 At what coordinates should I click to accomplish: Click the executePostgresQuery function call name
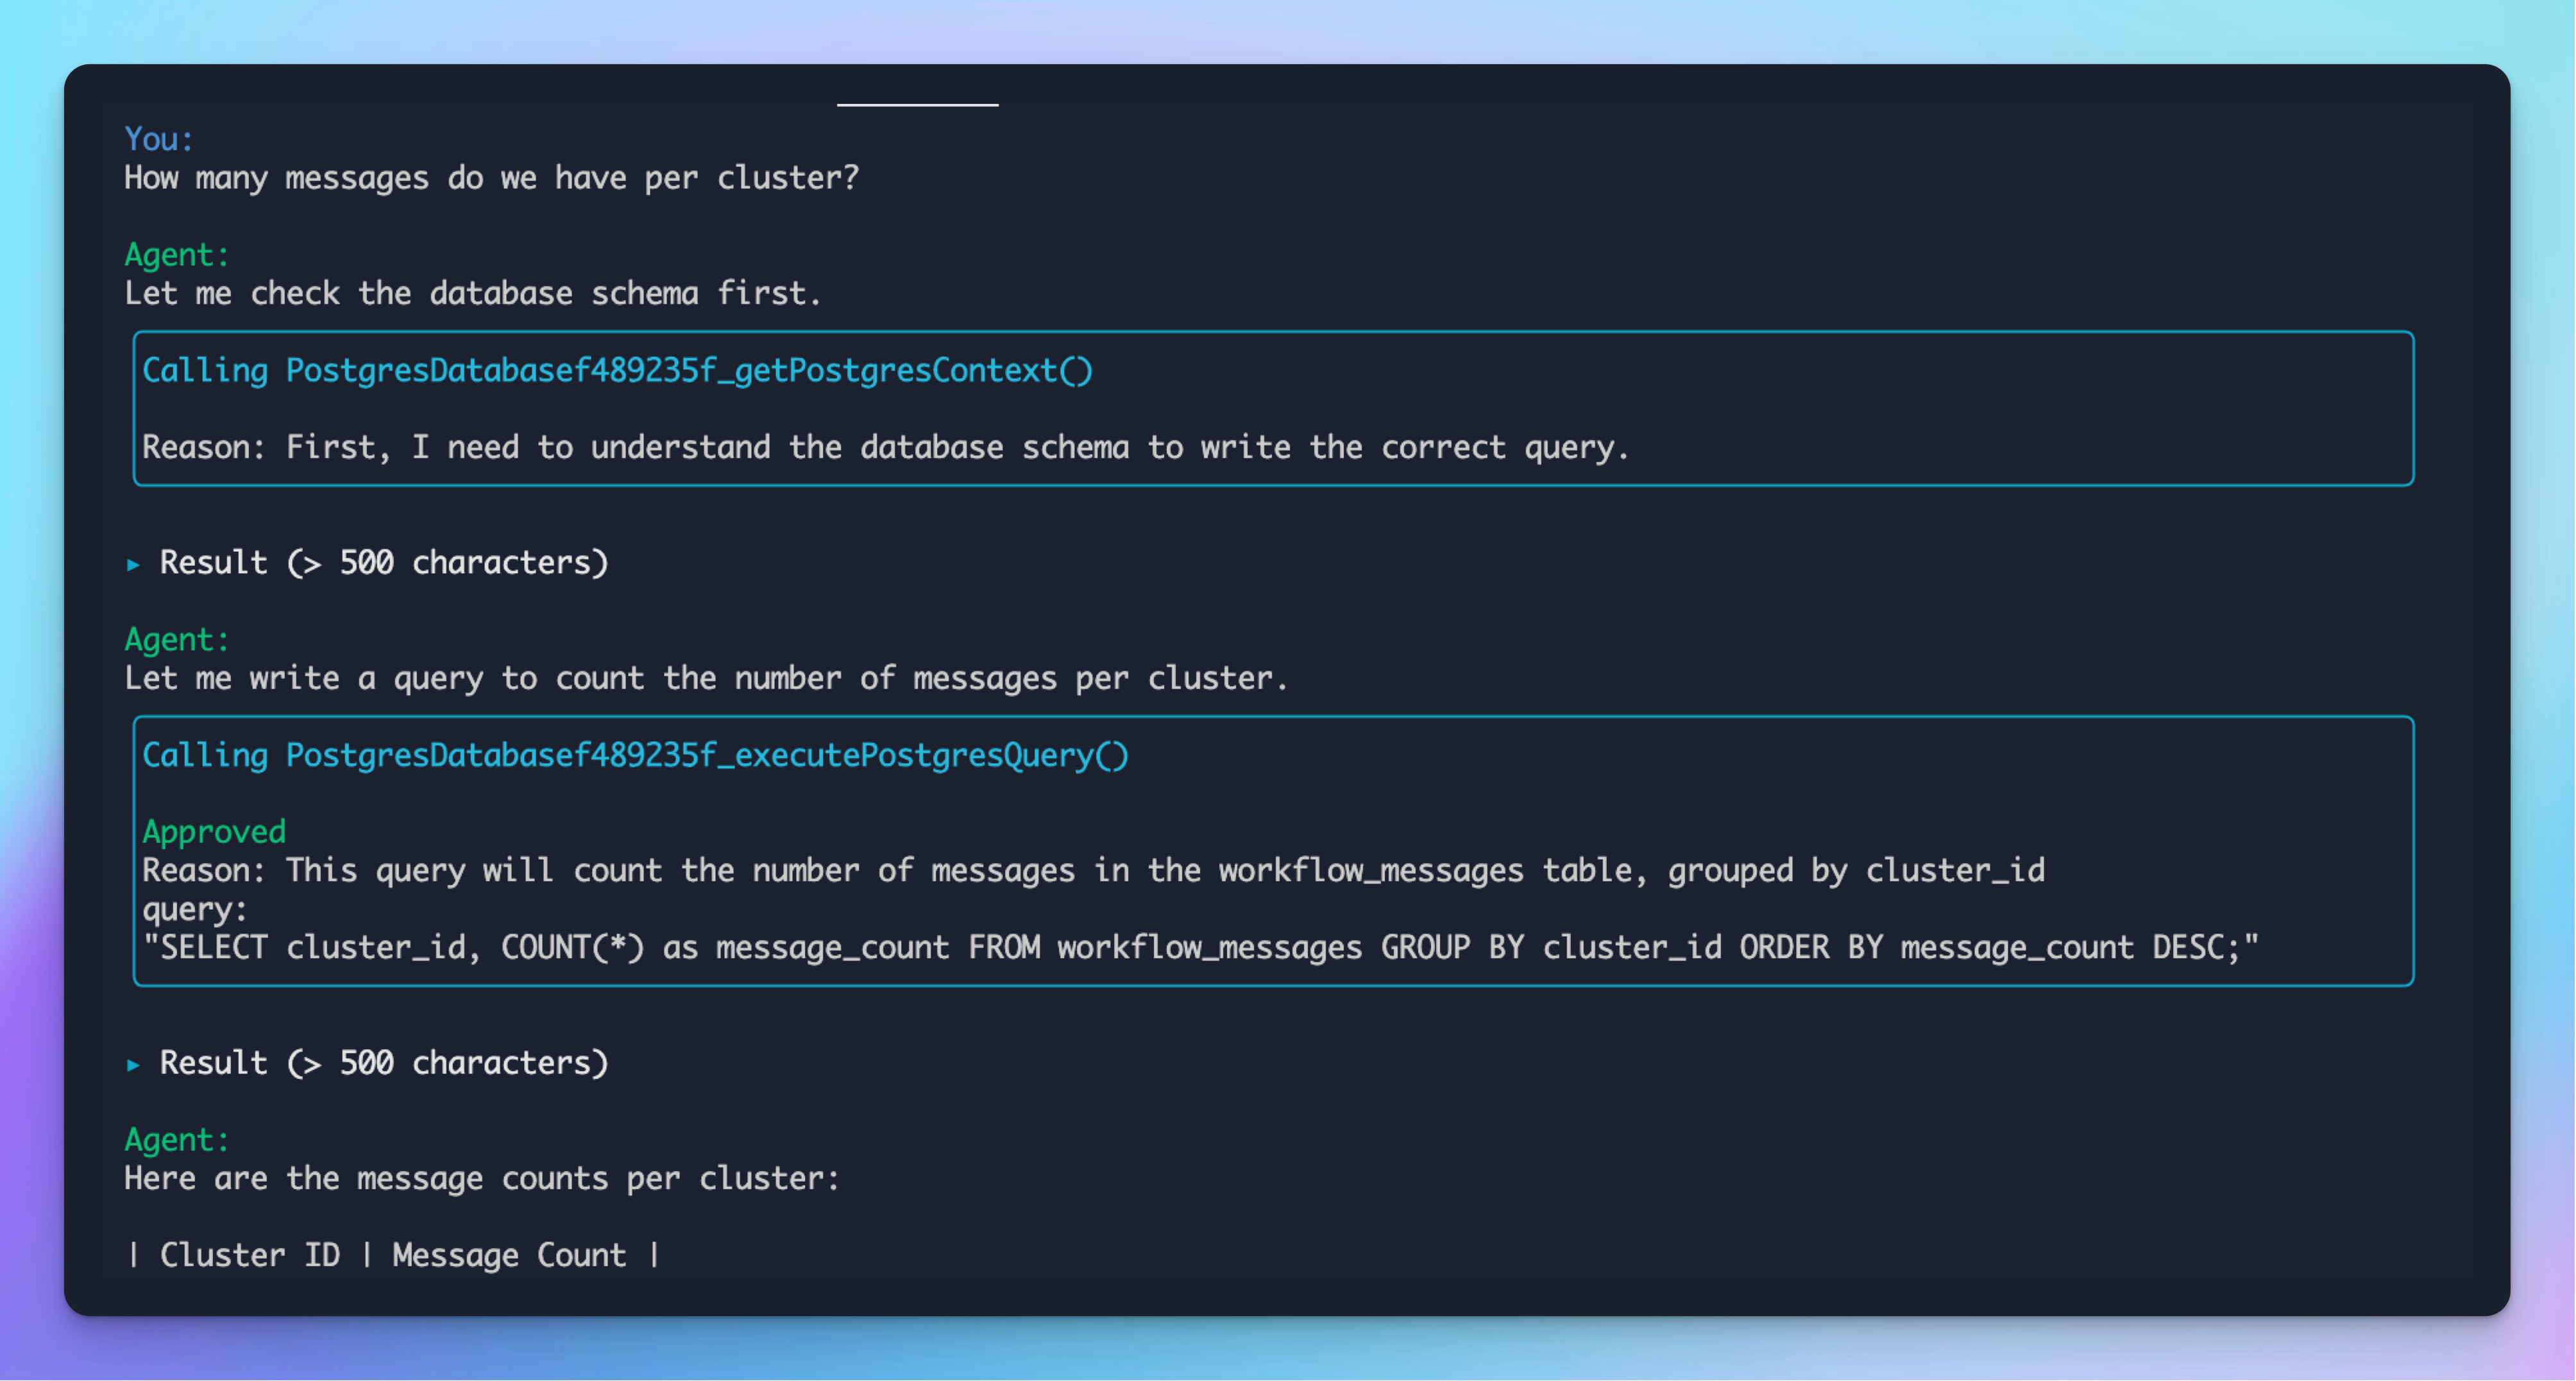click(x=707, y=755)
